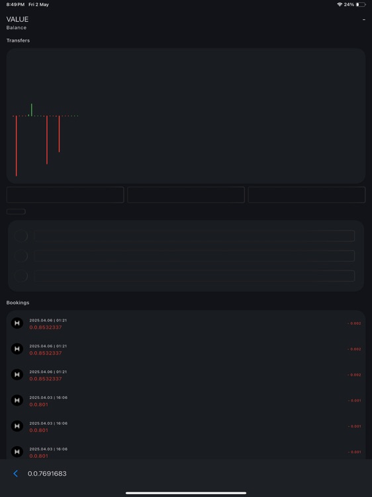Screen dimensions: 372x497
Task: Select the longest red bar in Transfers chart
Action: click(16, 146)
